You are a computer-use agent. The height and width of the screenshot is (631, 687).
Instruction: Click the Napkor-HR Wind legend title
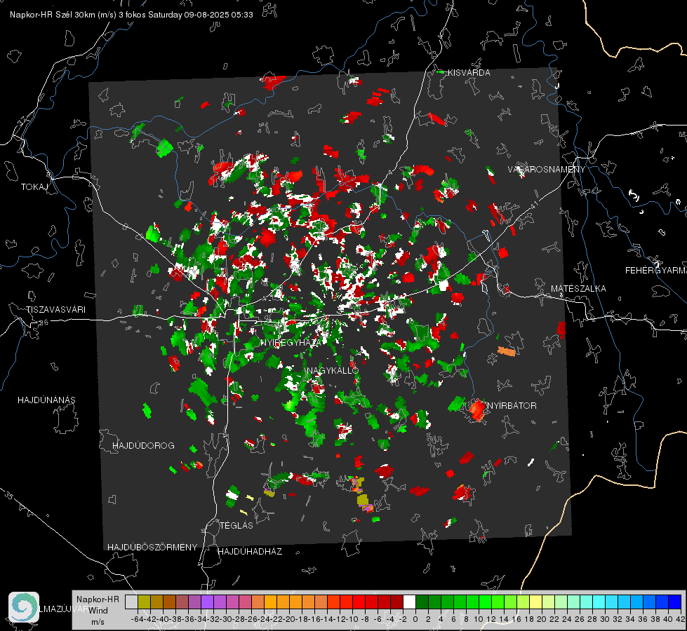coord(98,605)
